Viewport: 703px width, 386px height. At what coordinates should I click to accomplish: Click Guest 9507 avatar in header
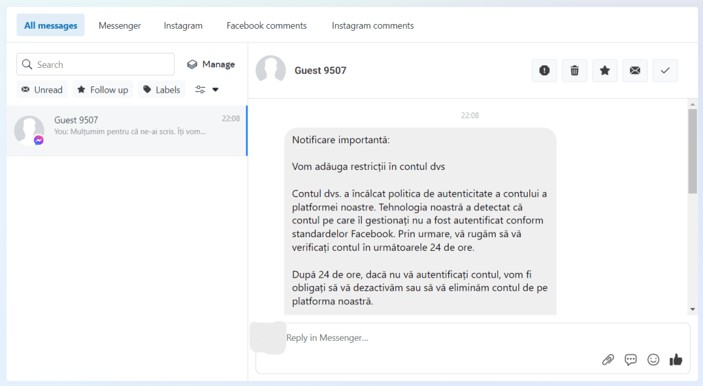coord(270,70)
